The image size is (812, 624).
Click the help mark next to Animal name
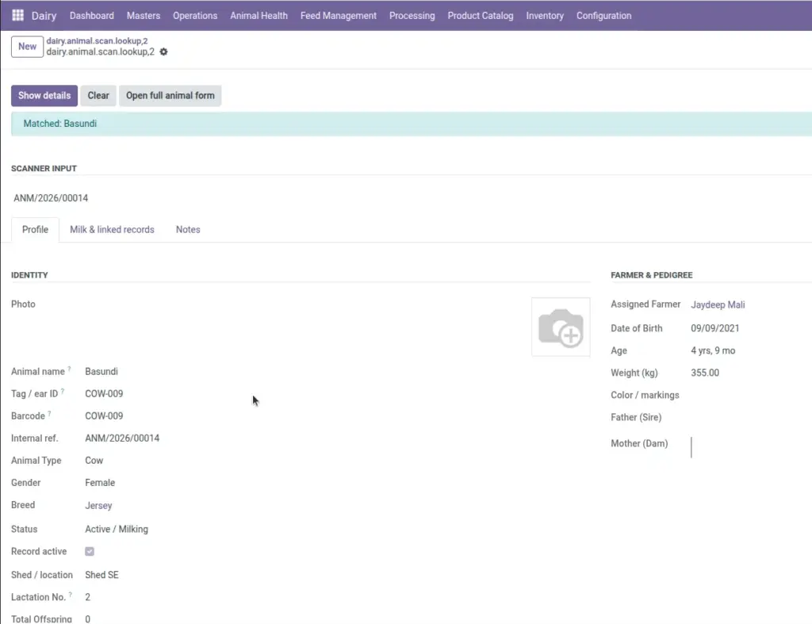(69, 369)
